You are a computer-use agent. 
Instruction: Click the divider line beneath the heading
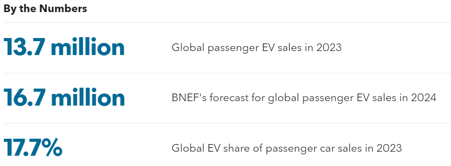point(227,23)
